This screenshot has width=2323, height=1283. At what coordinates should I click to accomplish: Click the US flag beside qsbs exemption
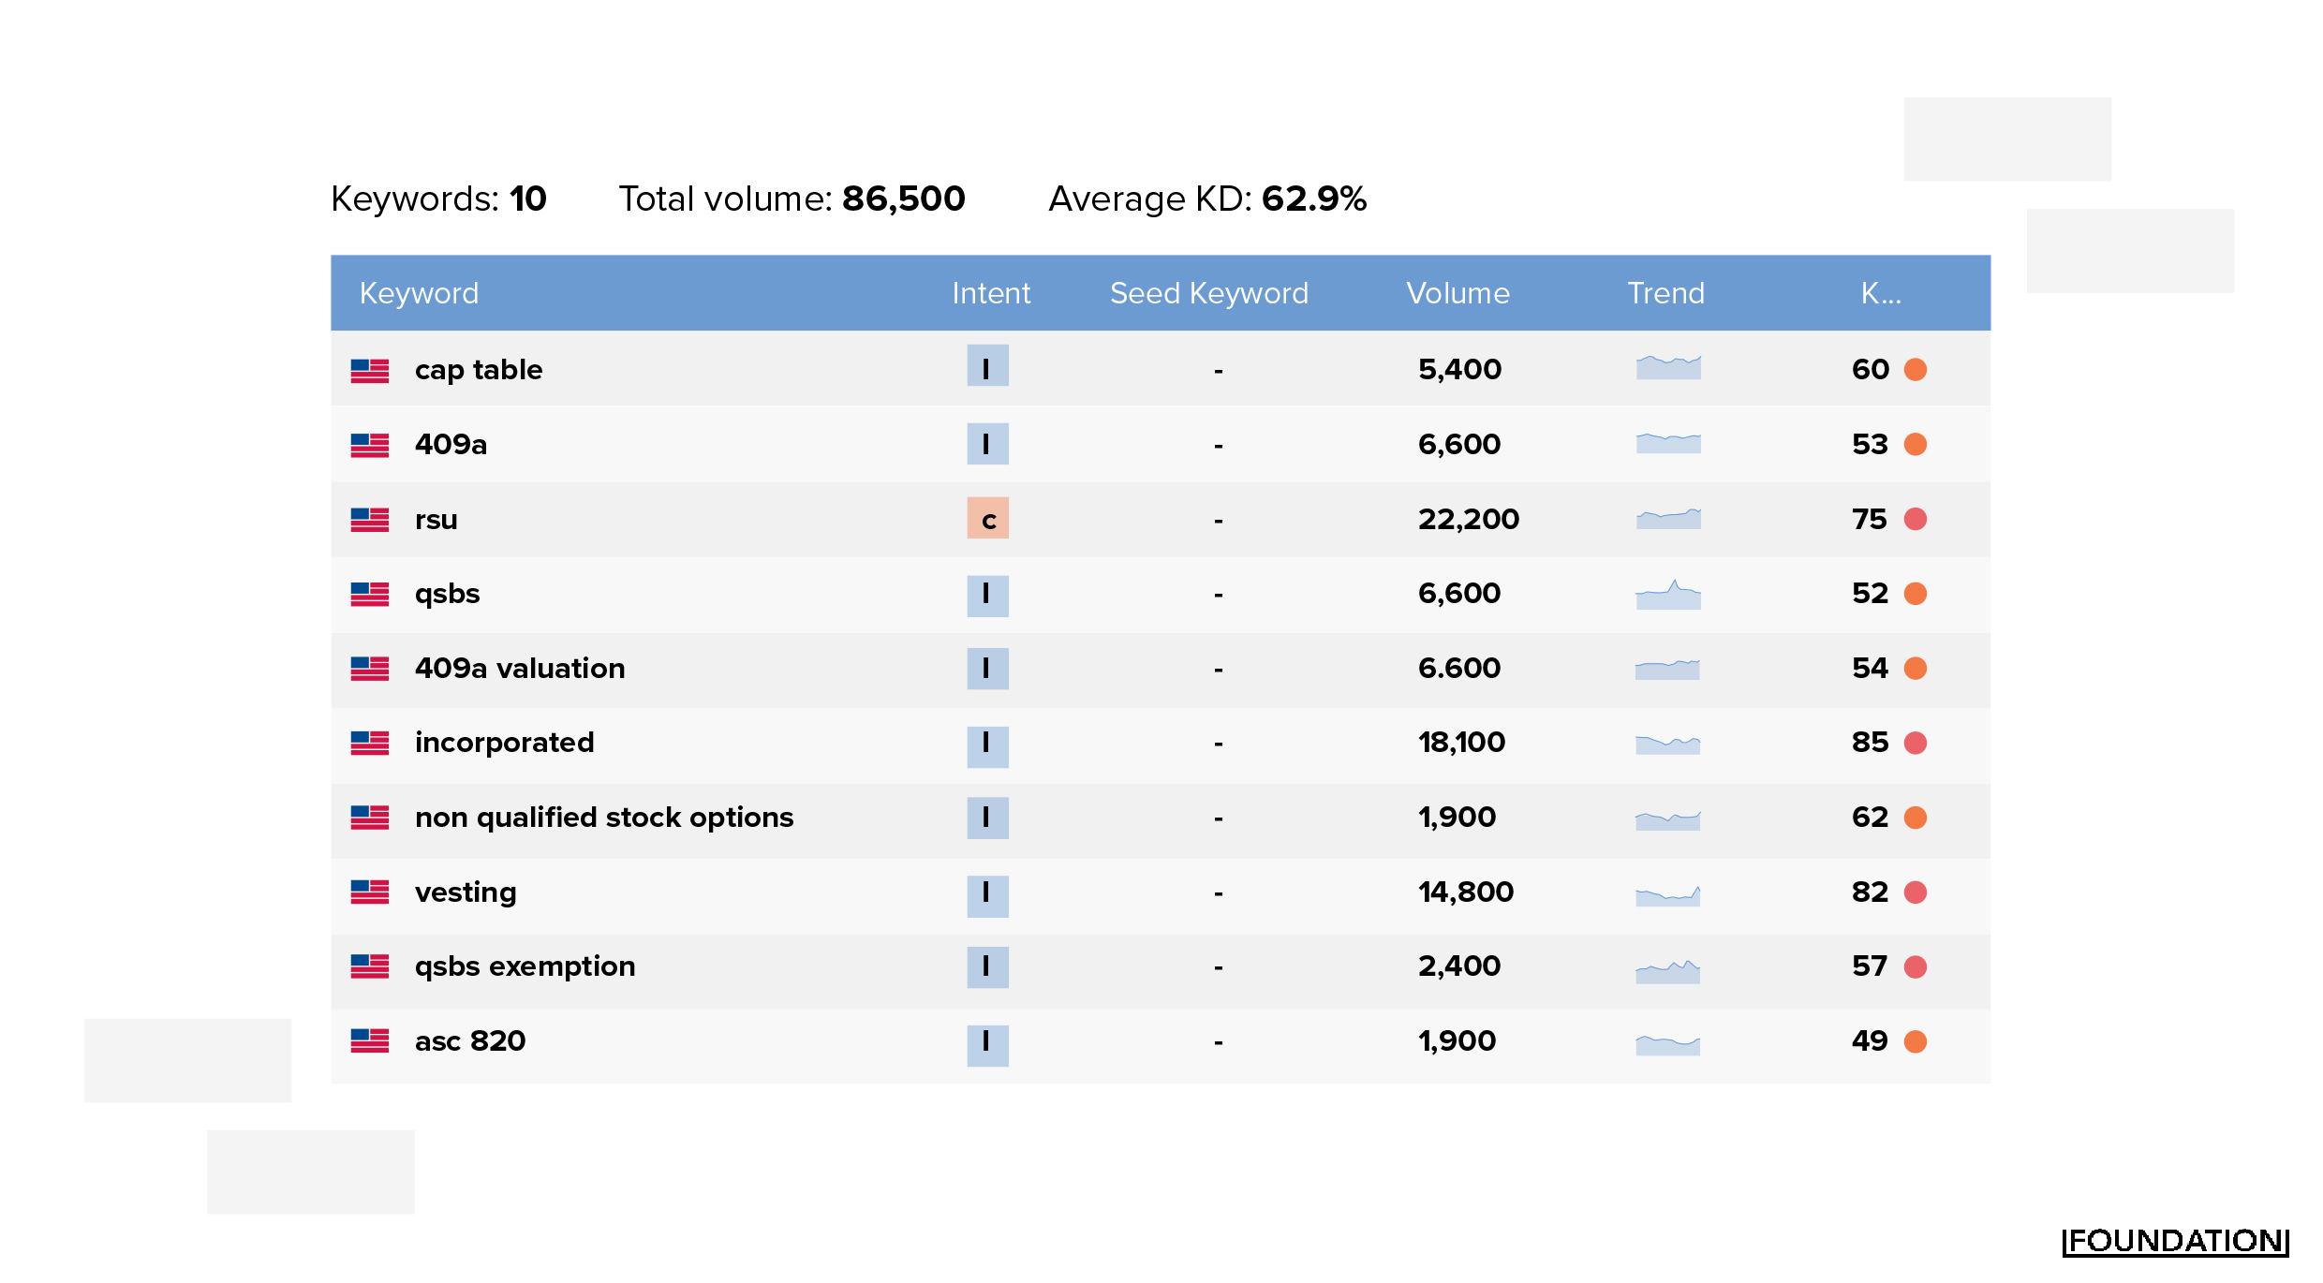[369, 966]
